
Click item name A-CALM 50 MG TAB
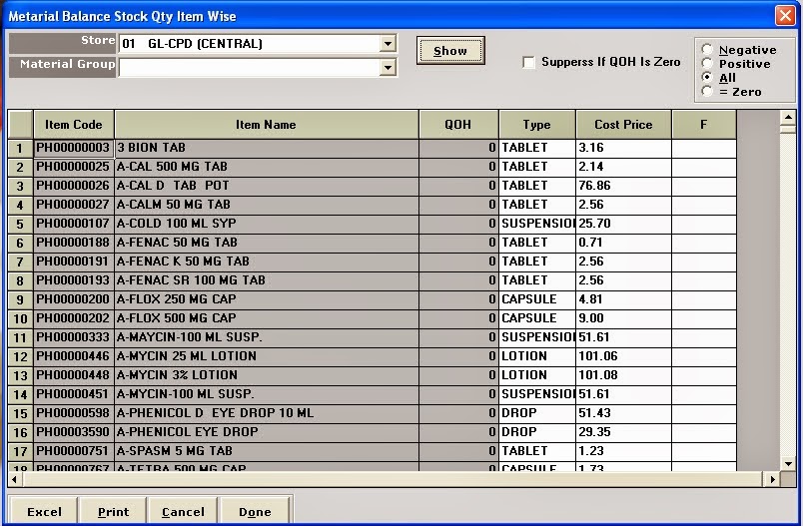tap(267, 205)
